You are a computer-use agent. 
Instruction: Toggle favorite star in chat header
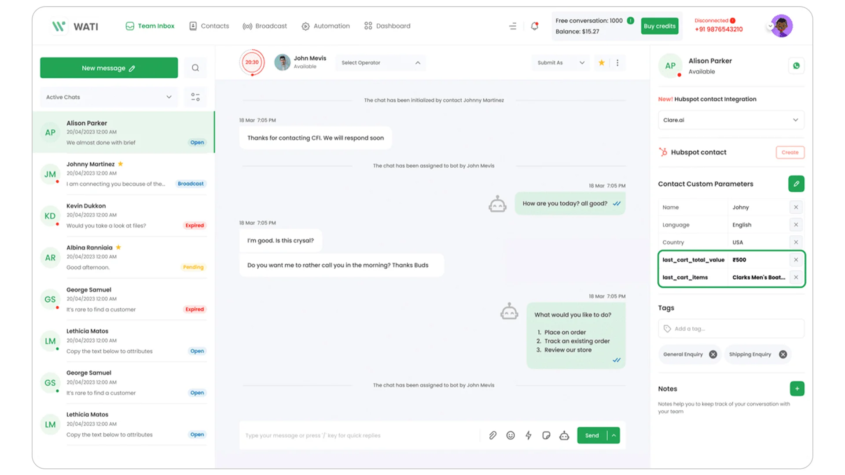pos(601,63)
